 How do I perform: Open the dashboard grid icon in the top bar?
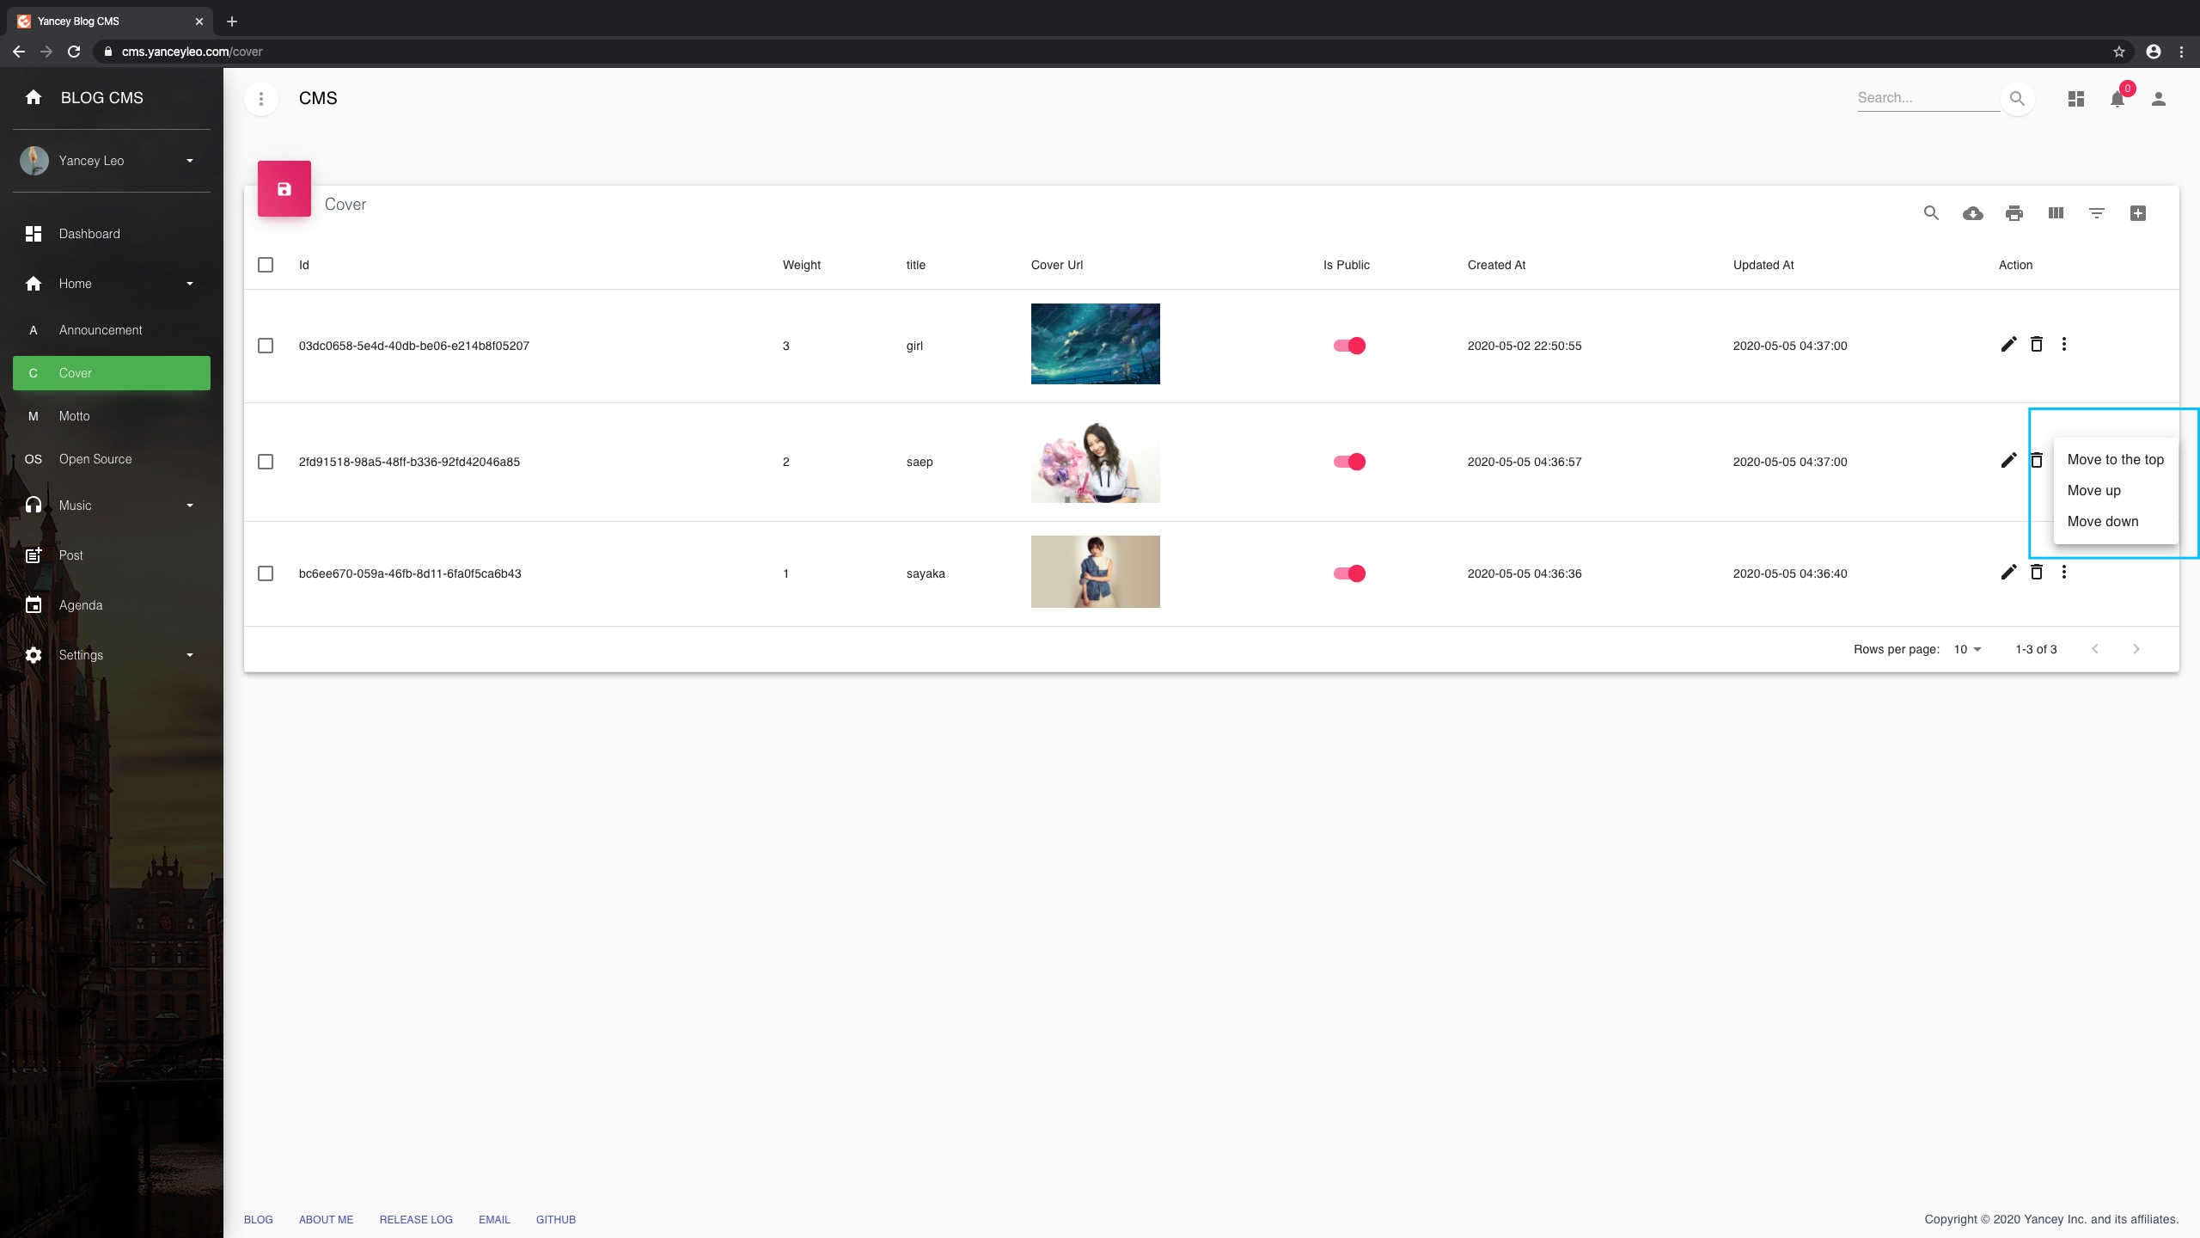tap(2076, 99)
